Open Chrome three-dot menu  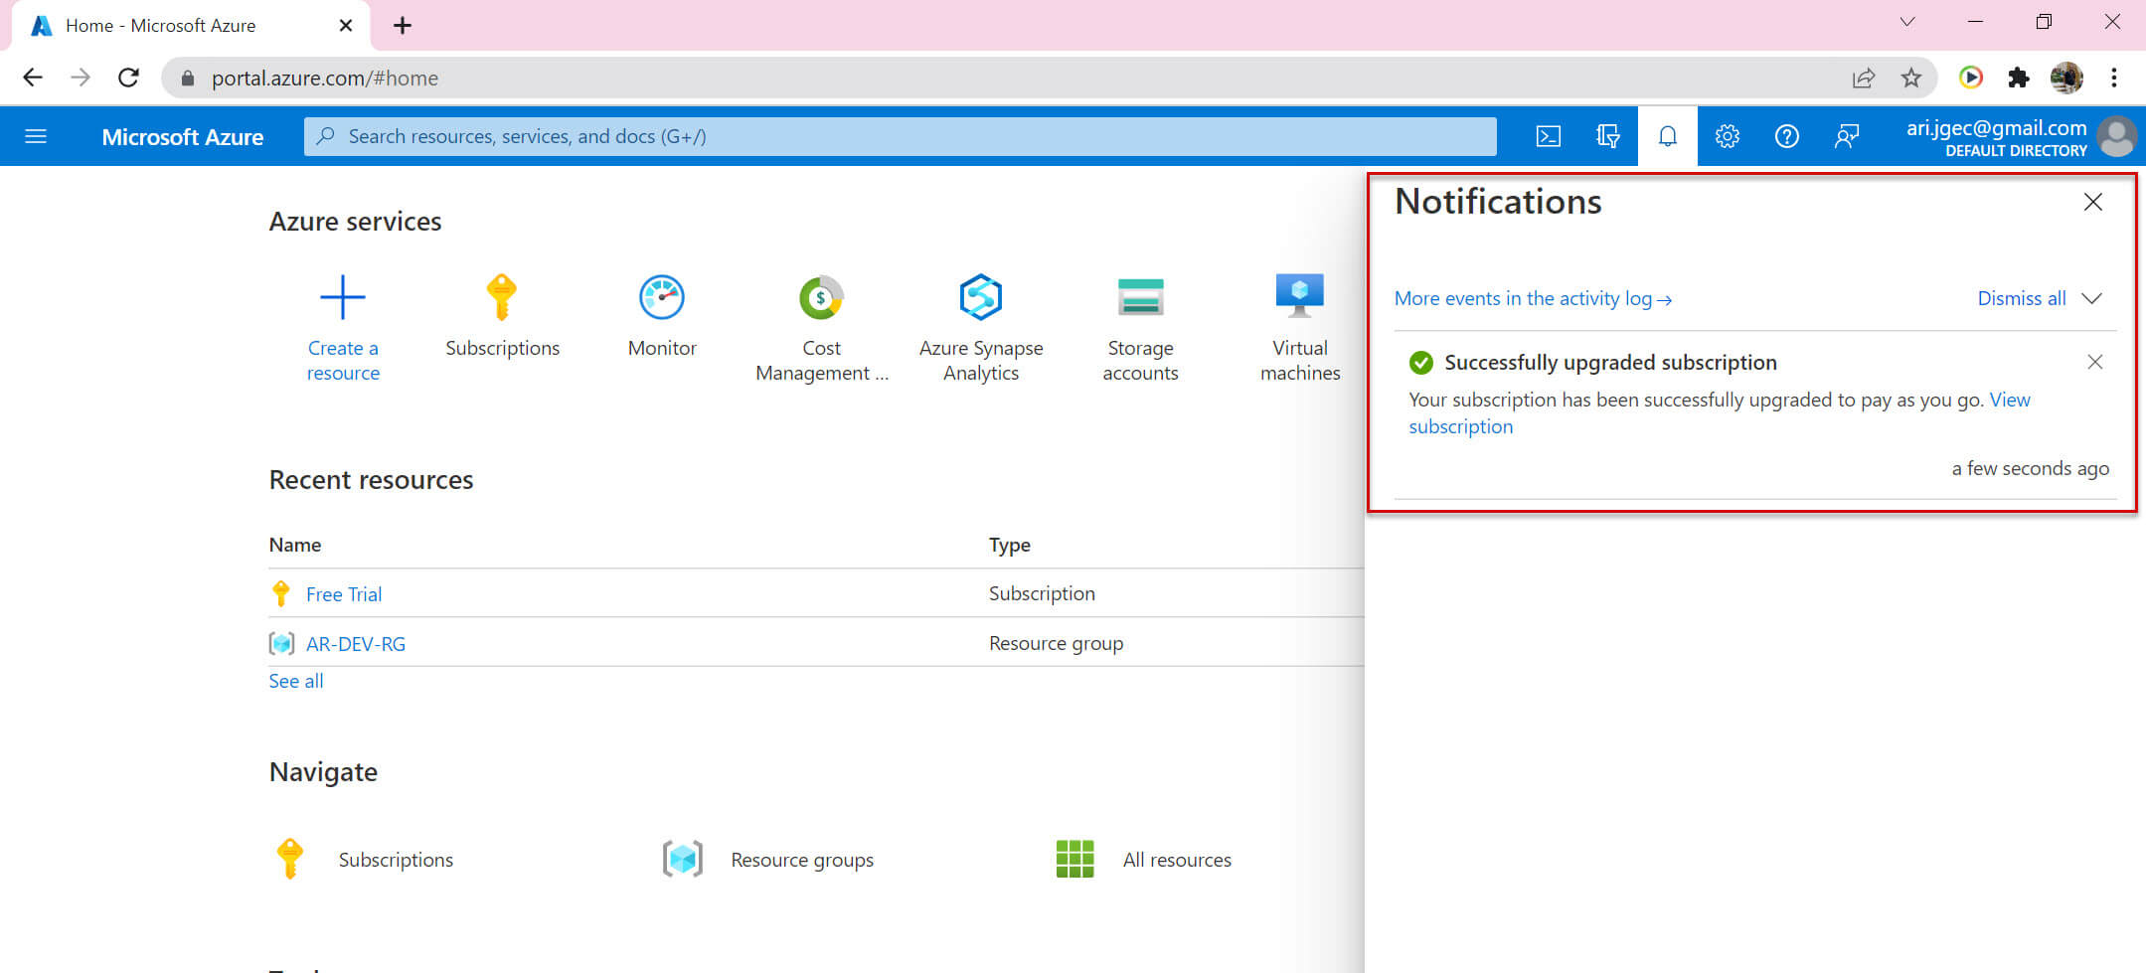[2113, 78]
